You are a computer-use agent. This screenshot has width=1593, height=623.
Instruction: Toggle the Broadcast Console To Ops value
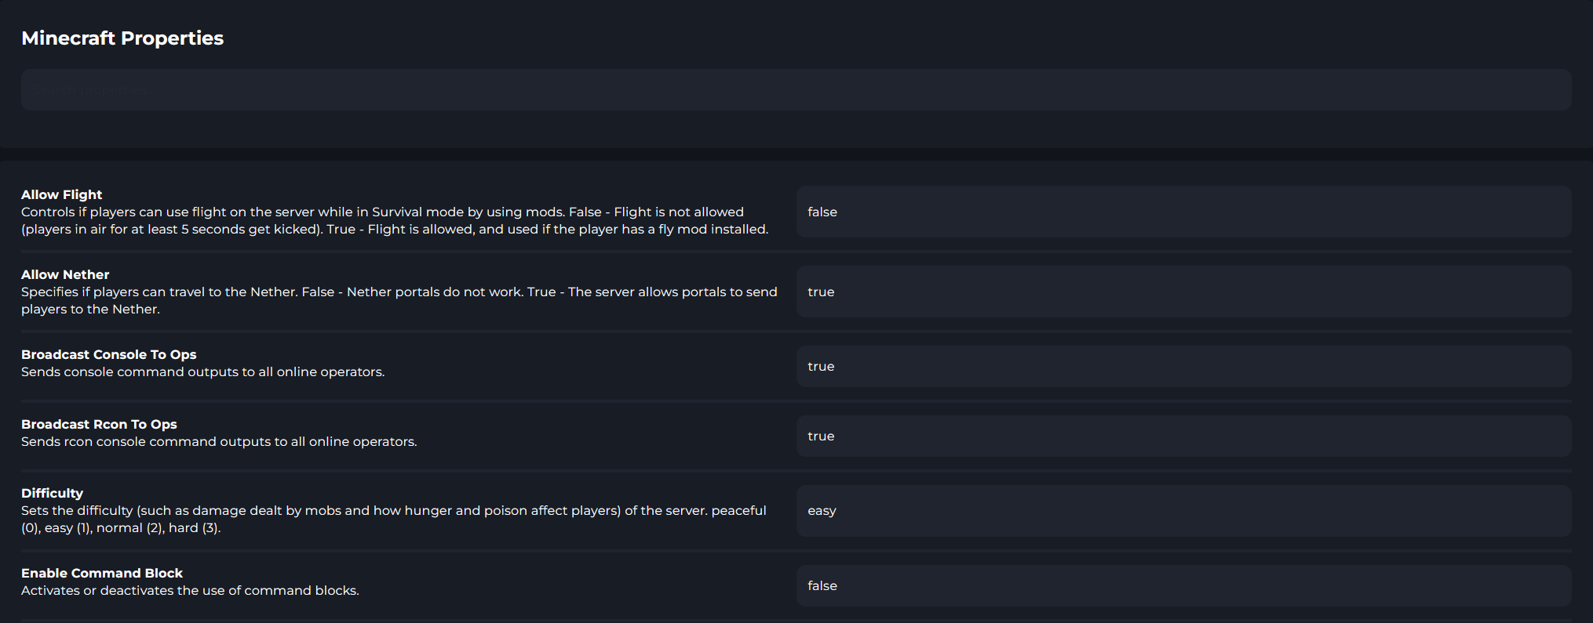pyautogui.click(x=1183, y=366)
